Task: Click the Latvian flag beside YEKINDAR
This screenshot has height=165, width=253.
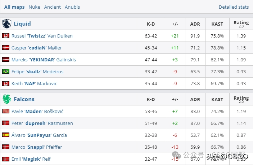Action: (6, 60)
